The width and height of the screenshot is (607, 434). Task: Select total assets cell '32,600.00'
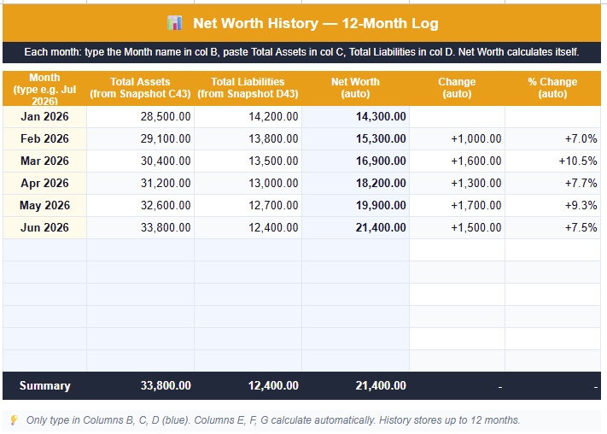pyautogui.click(x=140, y=205)
